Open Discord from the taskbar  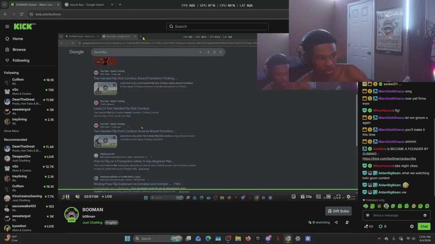click(x=268, y=239)
